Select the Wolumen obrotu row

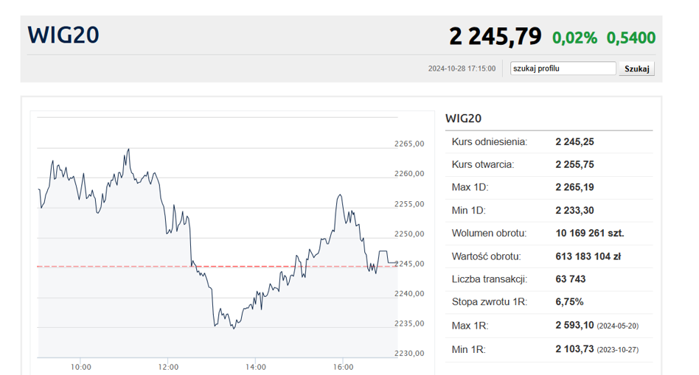(x=548, y=233)
